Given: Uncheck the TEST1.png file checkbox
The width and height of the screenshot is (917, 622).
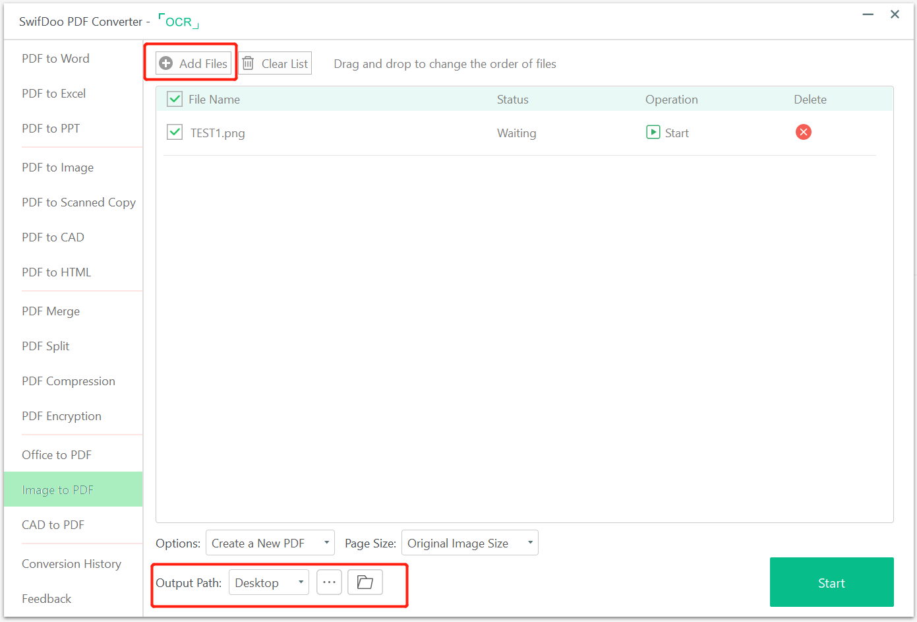Looking at the screenshot, I should (175, 133).
